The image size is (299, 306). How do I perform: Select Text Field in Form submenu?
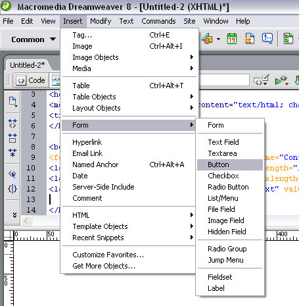[x=230, y=142]
